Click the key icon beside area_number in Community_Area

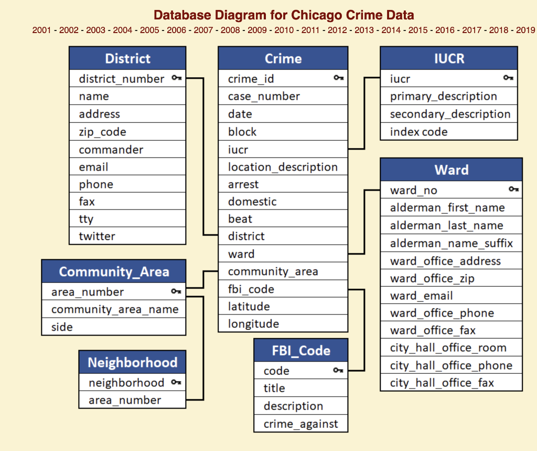176,291
